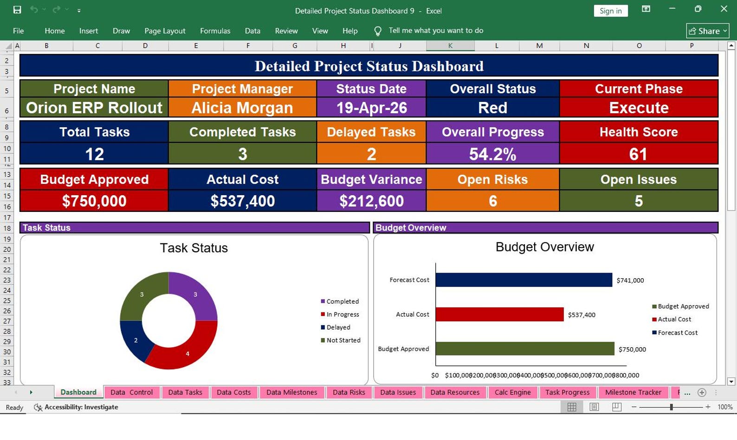This screenshot has width=737, height=440.
Task: Click the more sheets ellipsis button
Action: point(687,393)
